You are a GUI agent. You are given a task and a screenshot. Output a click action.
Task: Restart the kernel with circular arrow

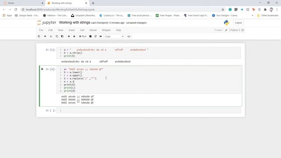click(96, 36)
